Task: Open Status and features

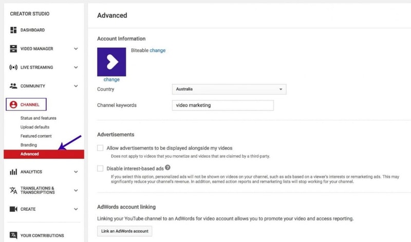Action: [x=38, y=118]
